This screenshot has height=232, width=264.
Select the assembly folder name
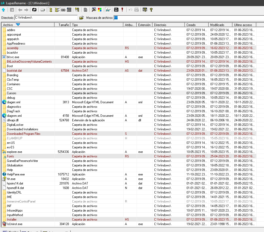coord(13,48)
